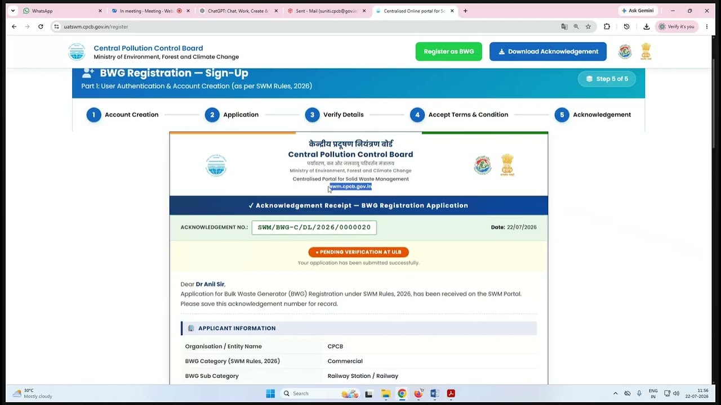Screen dimensions: 721x405
Task: Open Microsoft Word from the taskbar
Action: (x=435, y=393)
